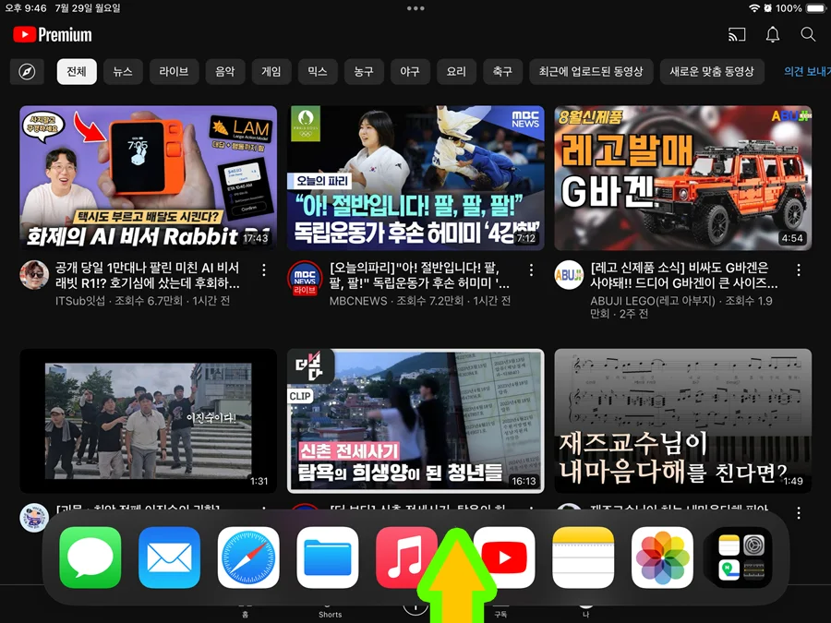This screenshot has height=623, width=831.
Task: Open the MBCNEWS channel avatar
Action: (x=304, y=277)
